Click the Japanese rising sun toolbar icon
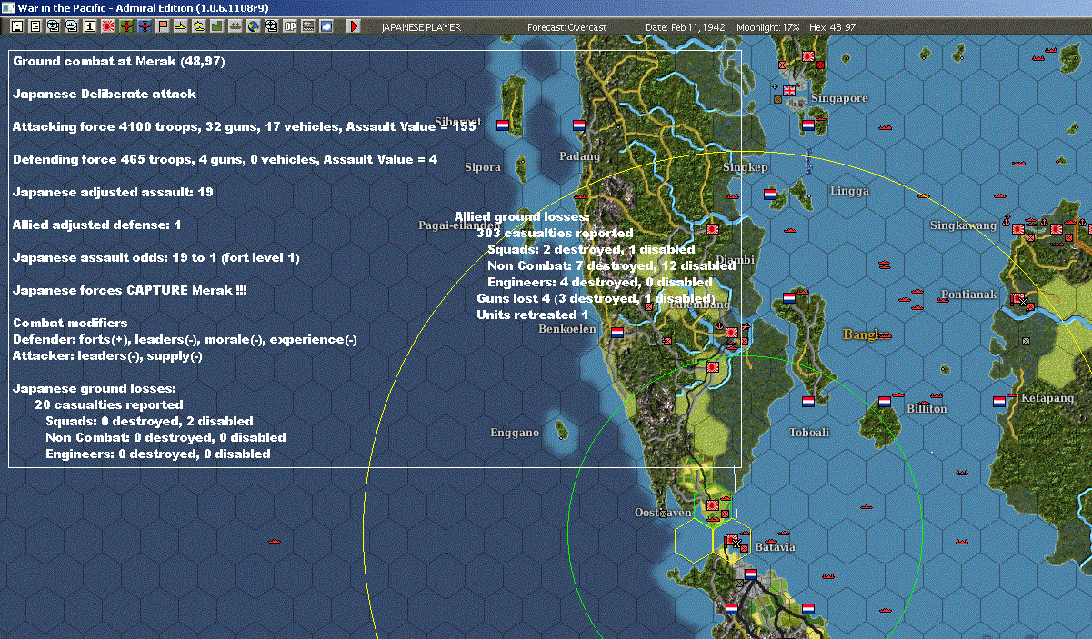 [108, 26]
